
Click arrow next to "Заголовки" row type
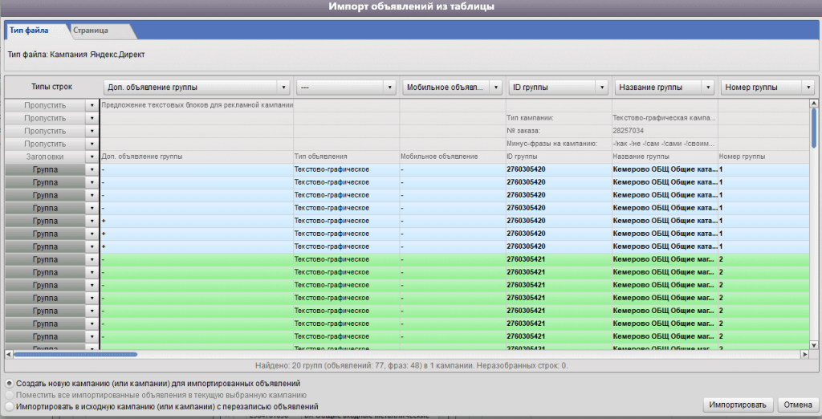coord(91,157)
